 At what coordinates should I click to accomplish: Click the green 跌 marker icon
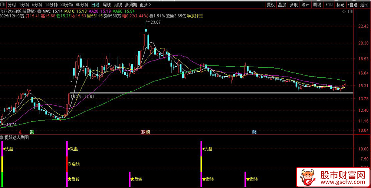tap(32, 132)
